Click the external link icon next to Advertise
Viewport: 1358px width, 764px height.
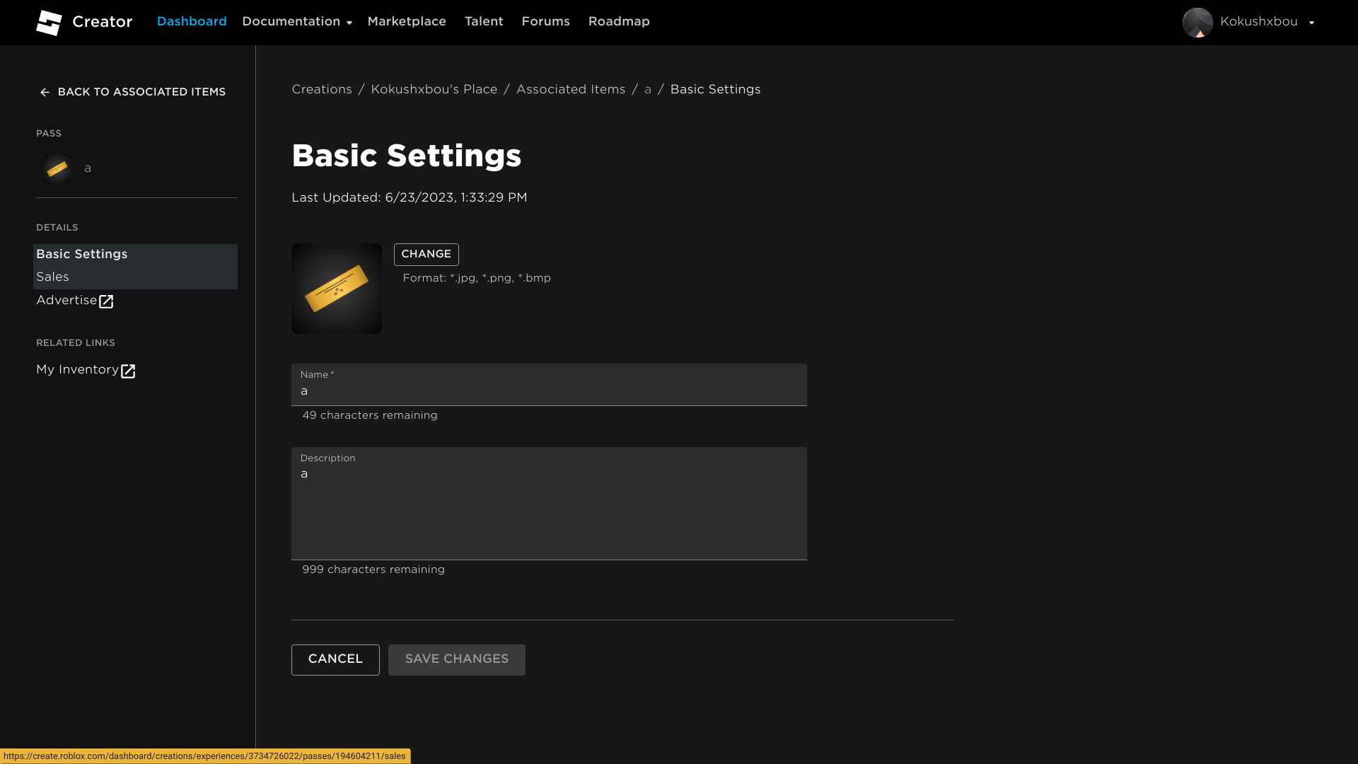click(106, 301)
